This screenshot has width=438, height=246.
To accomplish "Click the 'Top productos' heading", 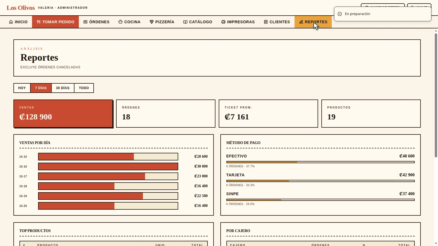I will pos(35,231).
